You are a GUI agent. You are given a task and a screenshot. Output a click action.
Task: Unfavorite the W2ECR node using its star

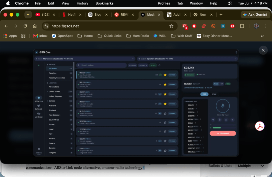(x=165, y=75)
